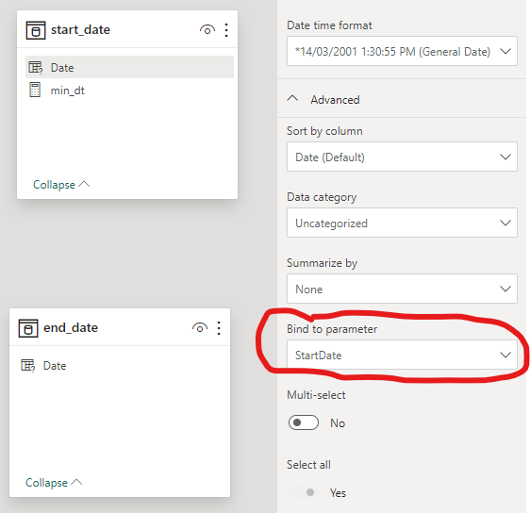Toggle visibility eye of end_date table
This screenshot has height=513, width=530.
click(200, 328)
